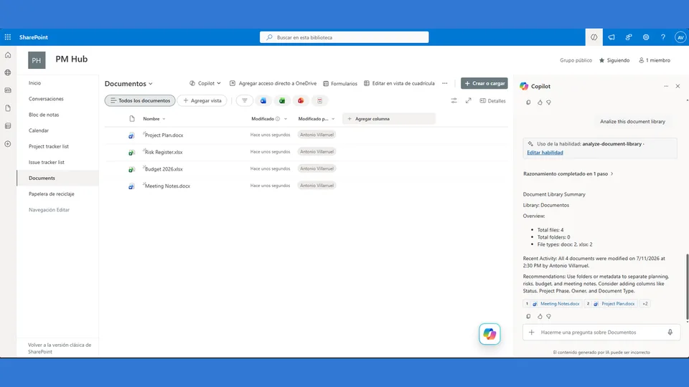Open the Copilot pane more options ellipsis
This screenshot has width=689, height=387.
pos(666,87)
